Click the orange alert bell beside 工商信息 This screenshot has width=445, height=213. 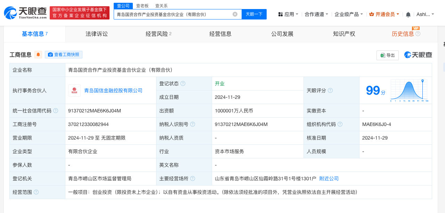(x=38, y=55)
